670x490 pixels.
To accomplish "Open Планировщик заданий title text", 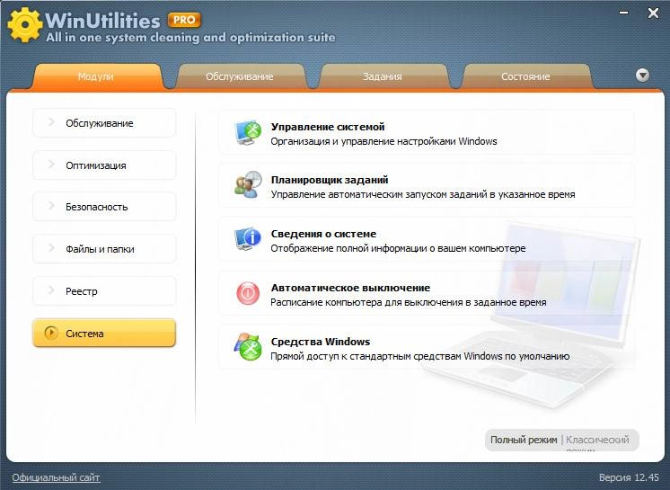I will pyautogui.click(x=330, y=180).
